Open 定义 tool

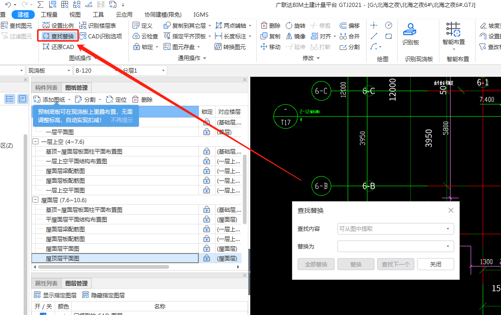click(x=142, y=25)
